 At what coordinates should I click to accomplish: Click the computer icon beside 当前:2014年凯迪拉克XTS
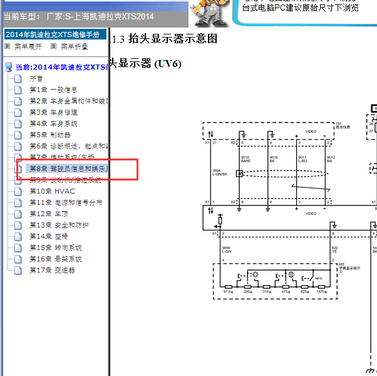9,67
